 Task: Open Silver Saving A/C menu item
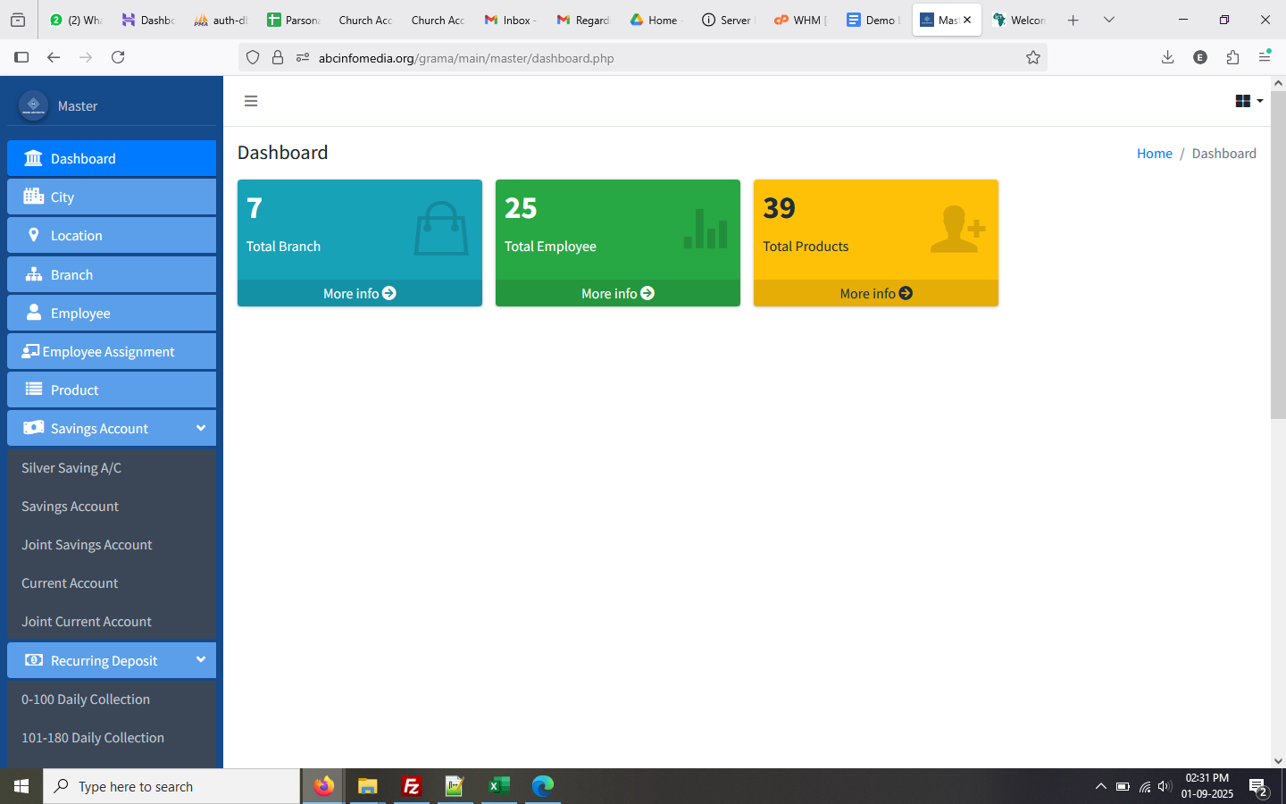click(x=71, y=468)
